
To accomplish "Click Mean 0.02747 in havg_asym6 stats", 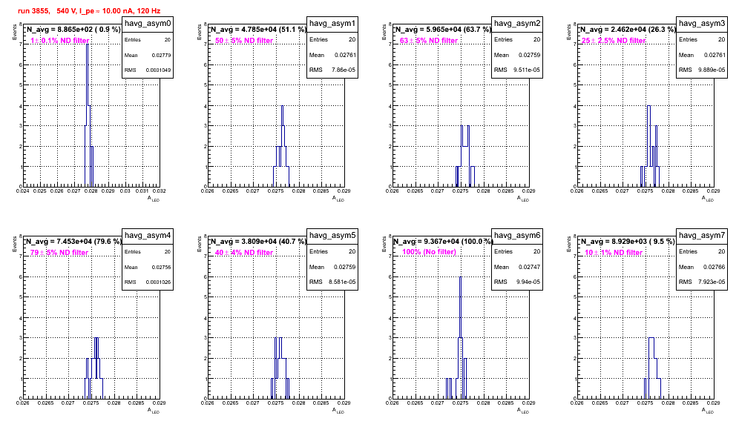I will pos(517,267).
